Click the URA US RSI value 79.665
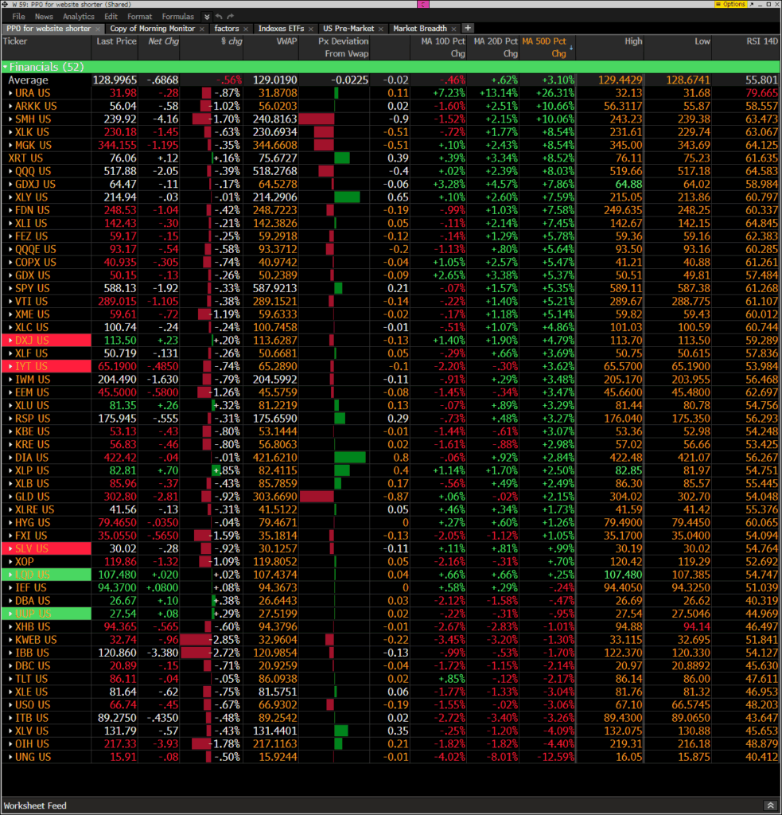The image size is (782, 815). pos(762,93)
